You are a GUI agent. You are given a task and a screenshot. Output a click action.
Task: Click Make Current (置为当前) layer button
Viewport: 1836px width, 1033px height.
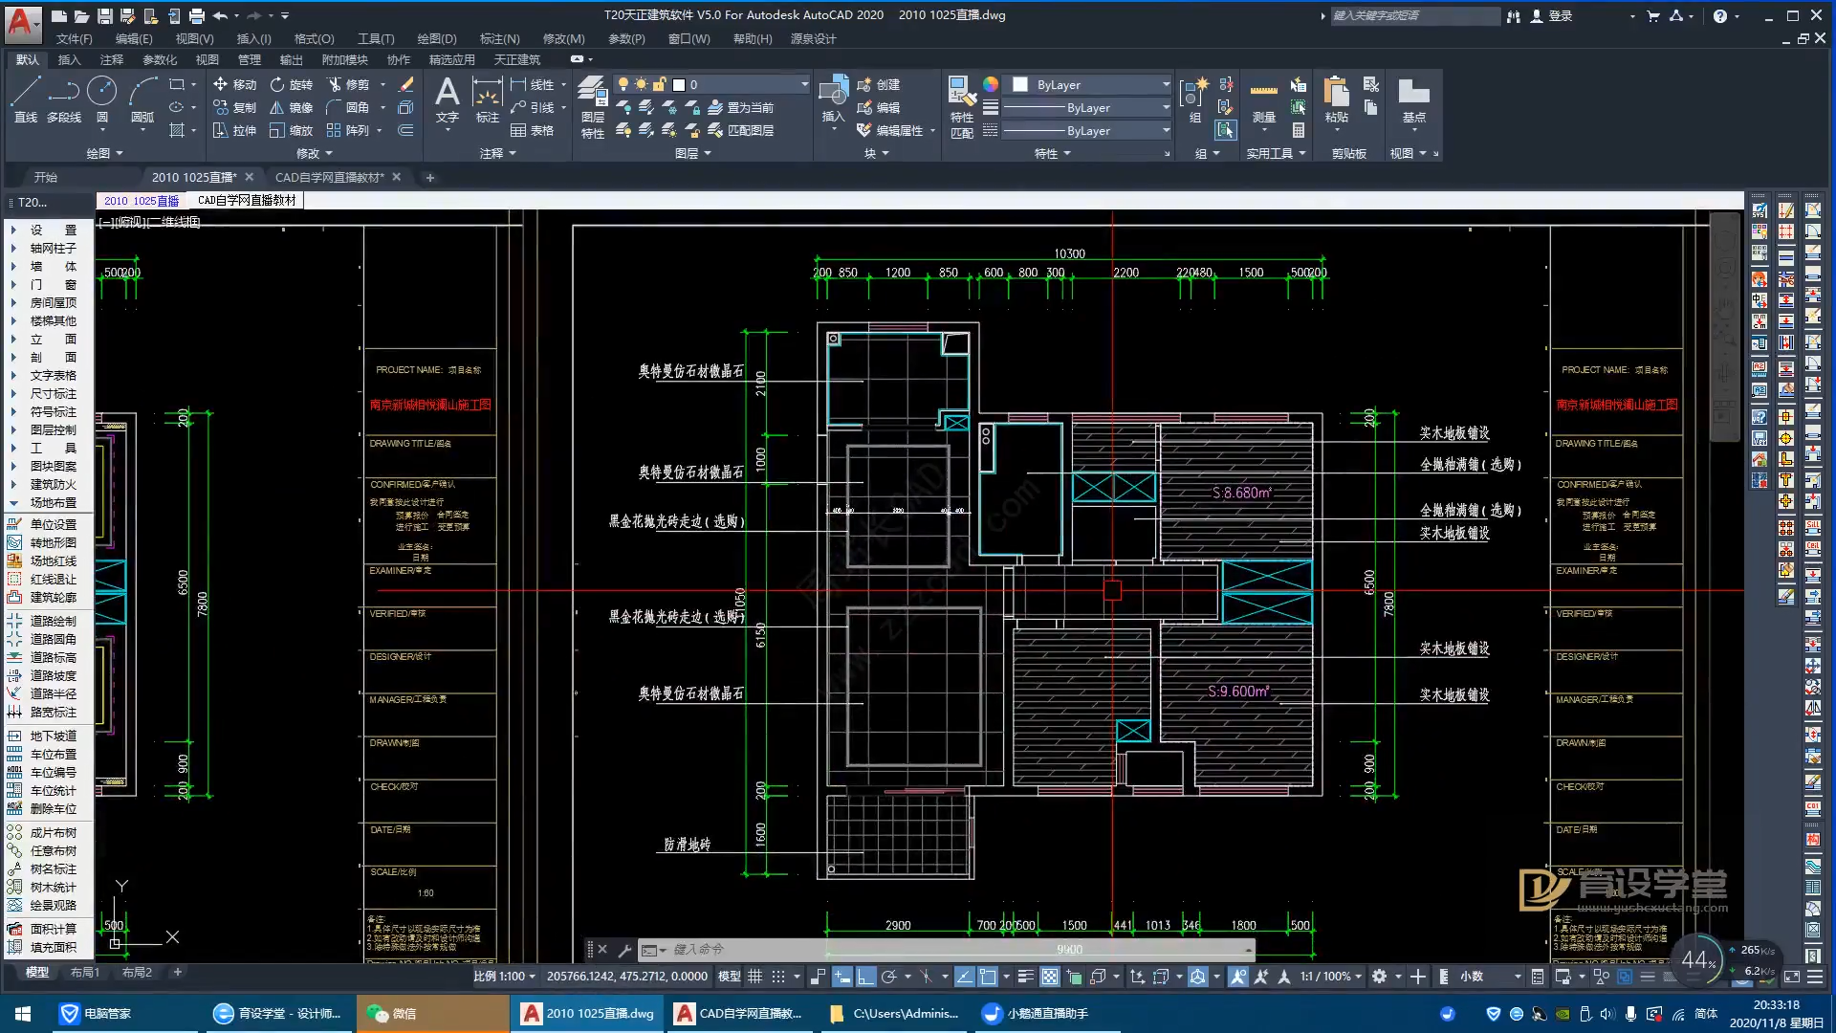pyautogui.click(x=740, y=107)
